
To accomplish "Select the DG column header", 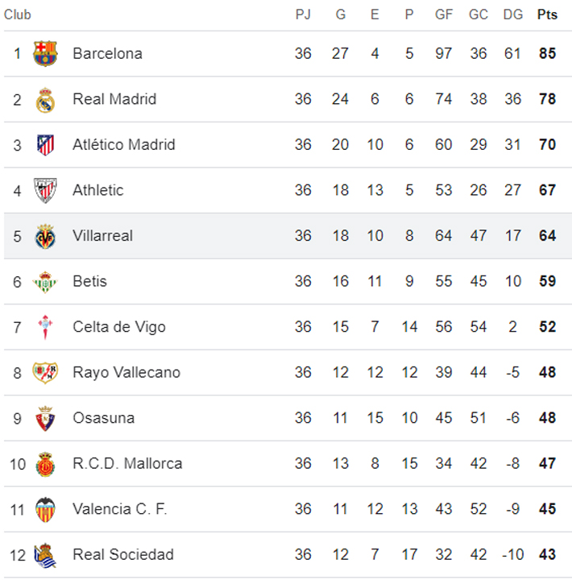I will [x=512, y=15].
